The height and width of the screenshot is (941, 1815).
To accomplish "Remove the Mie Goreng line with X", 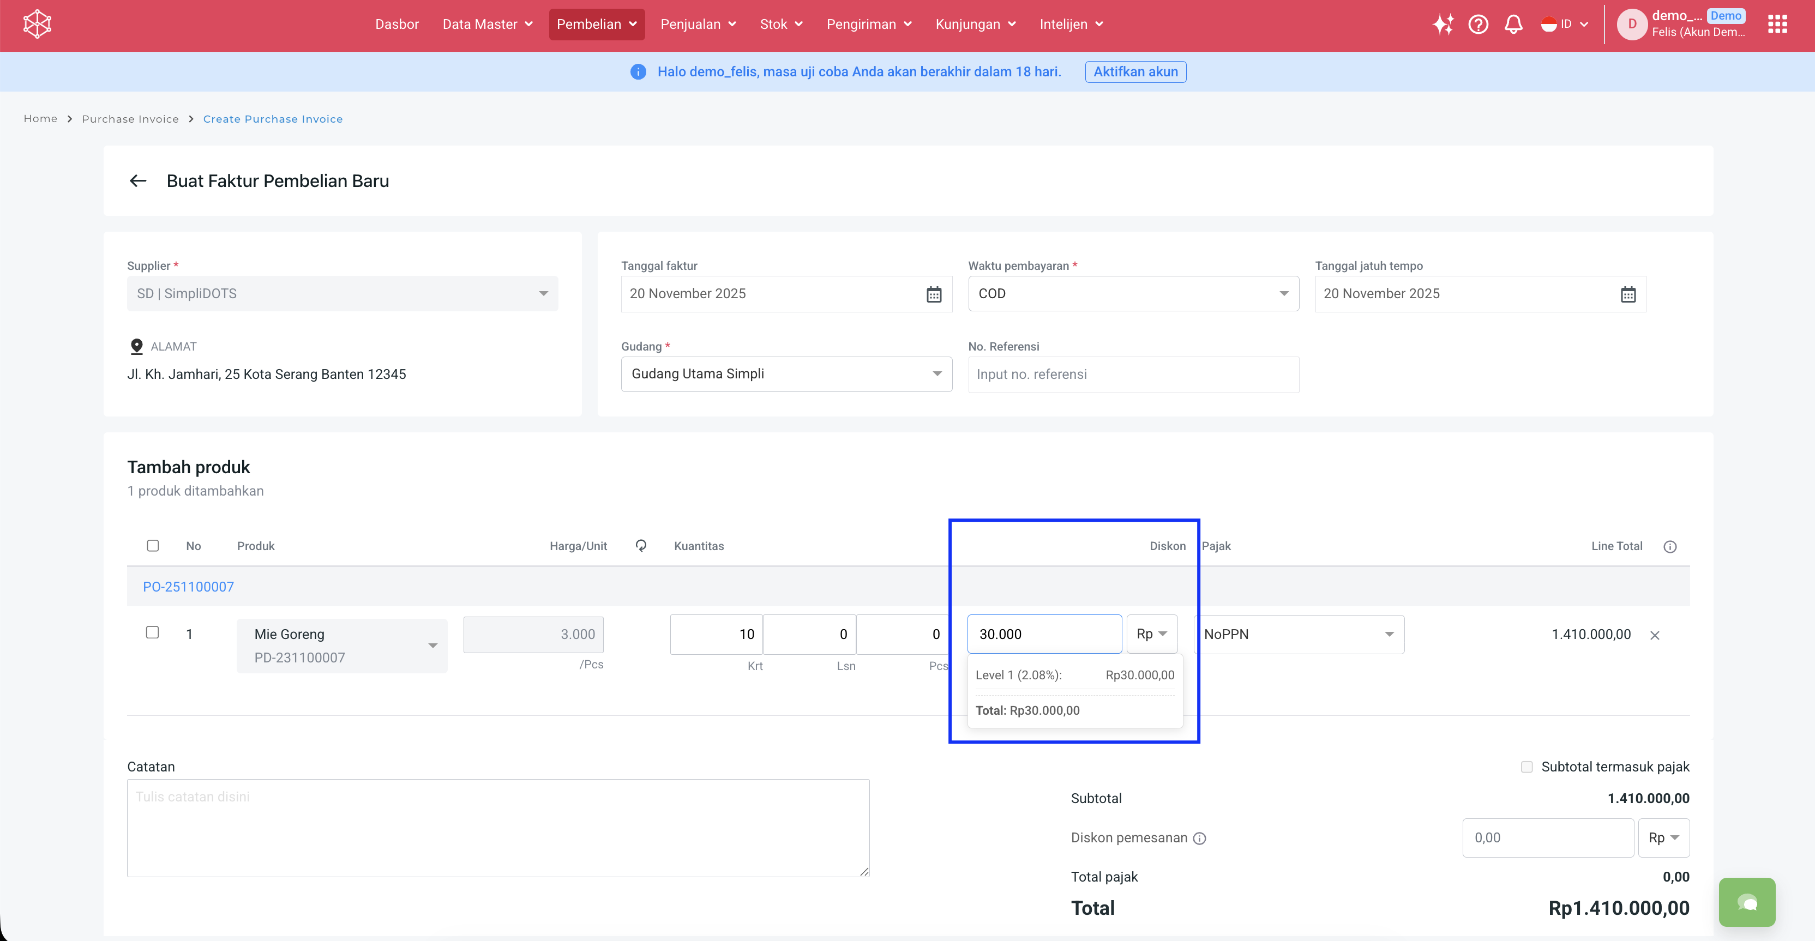I will (x=1654, y=635).
